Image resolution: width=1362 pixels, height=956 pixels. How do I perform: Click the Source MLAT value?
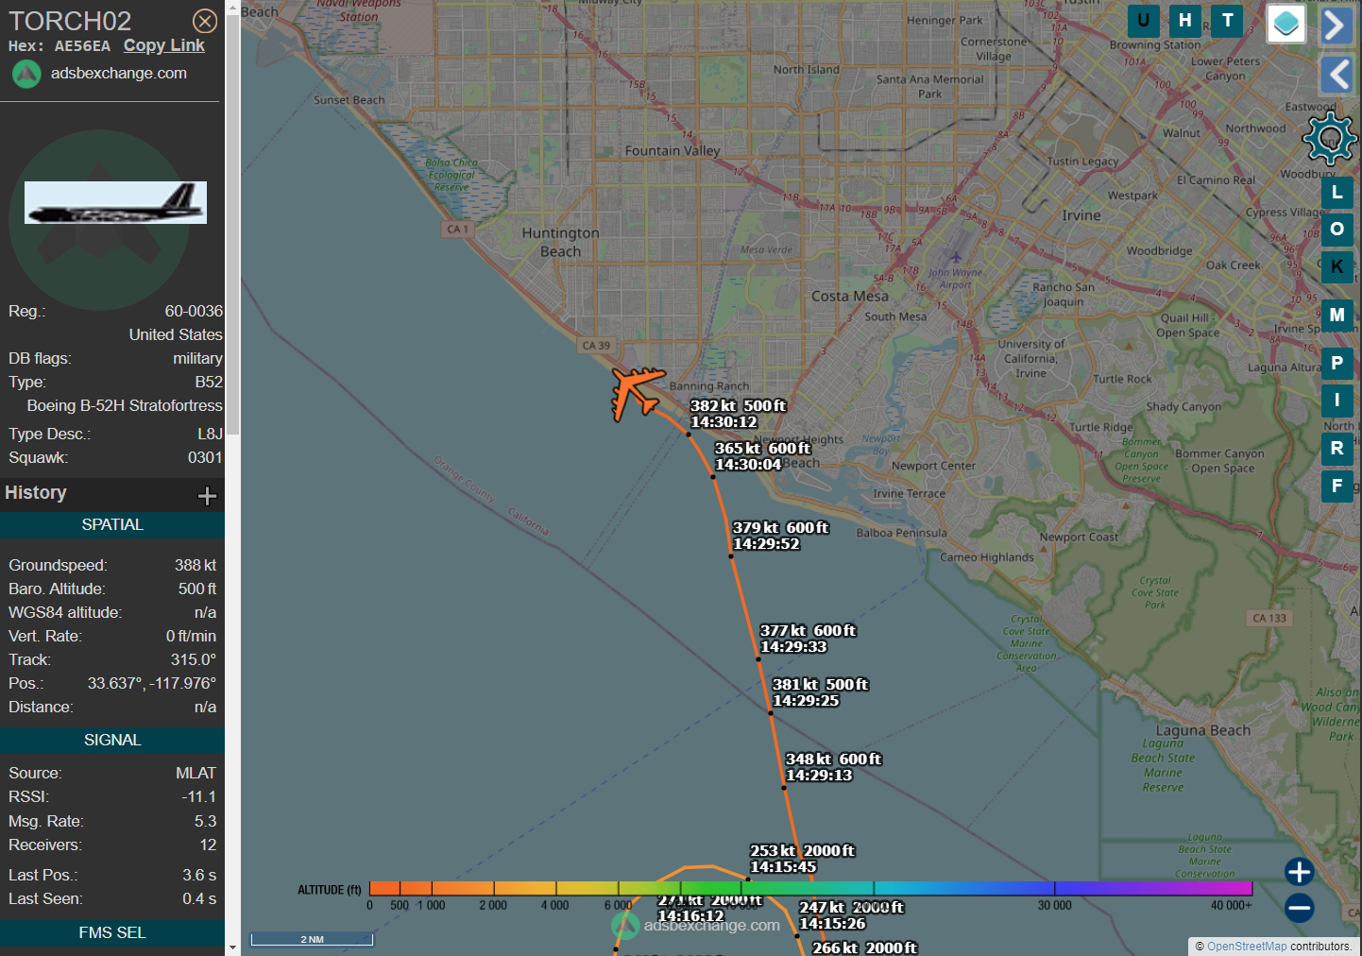coord(196,773)
